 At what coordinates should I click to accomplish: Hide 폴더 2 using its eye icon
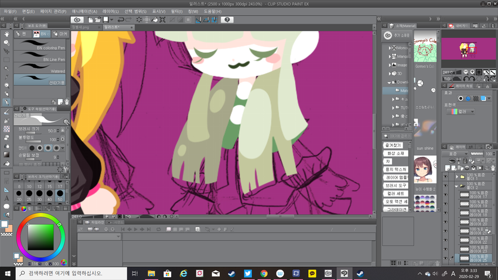(445, 186)
